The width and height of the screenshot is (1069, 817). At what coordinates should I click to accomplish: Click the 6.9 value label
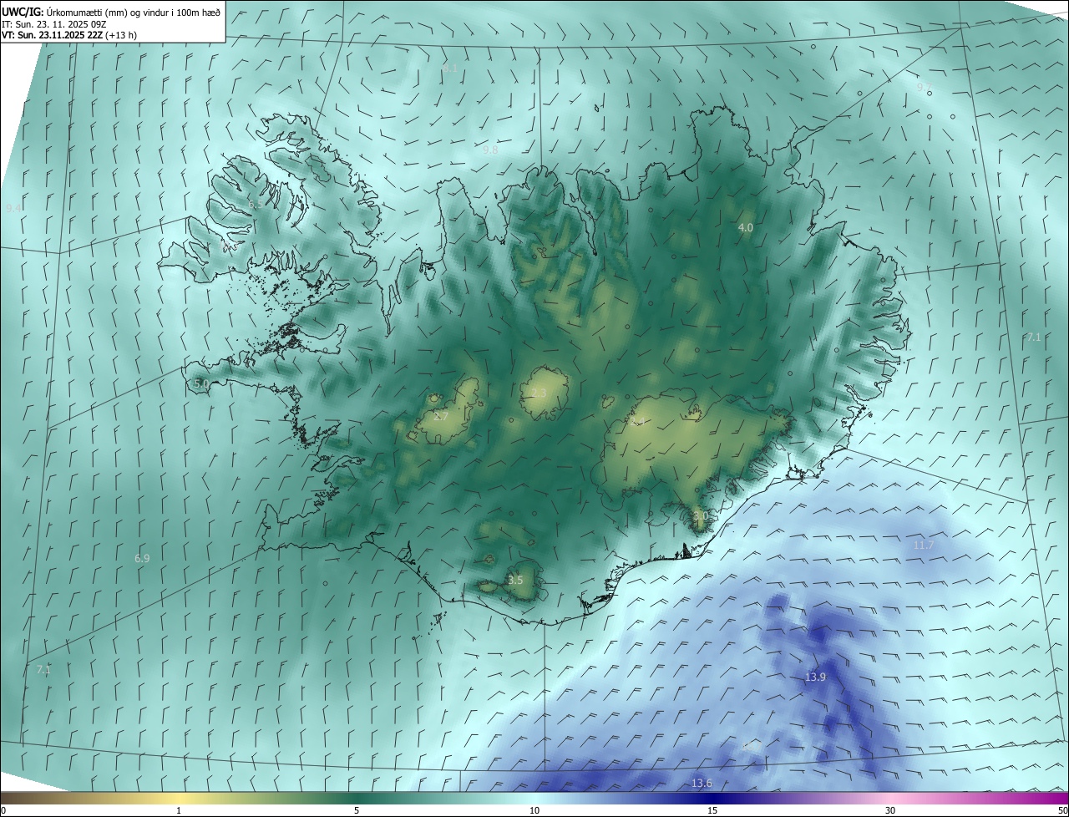[x=142, y=557]
